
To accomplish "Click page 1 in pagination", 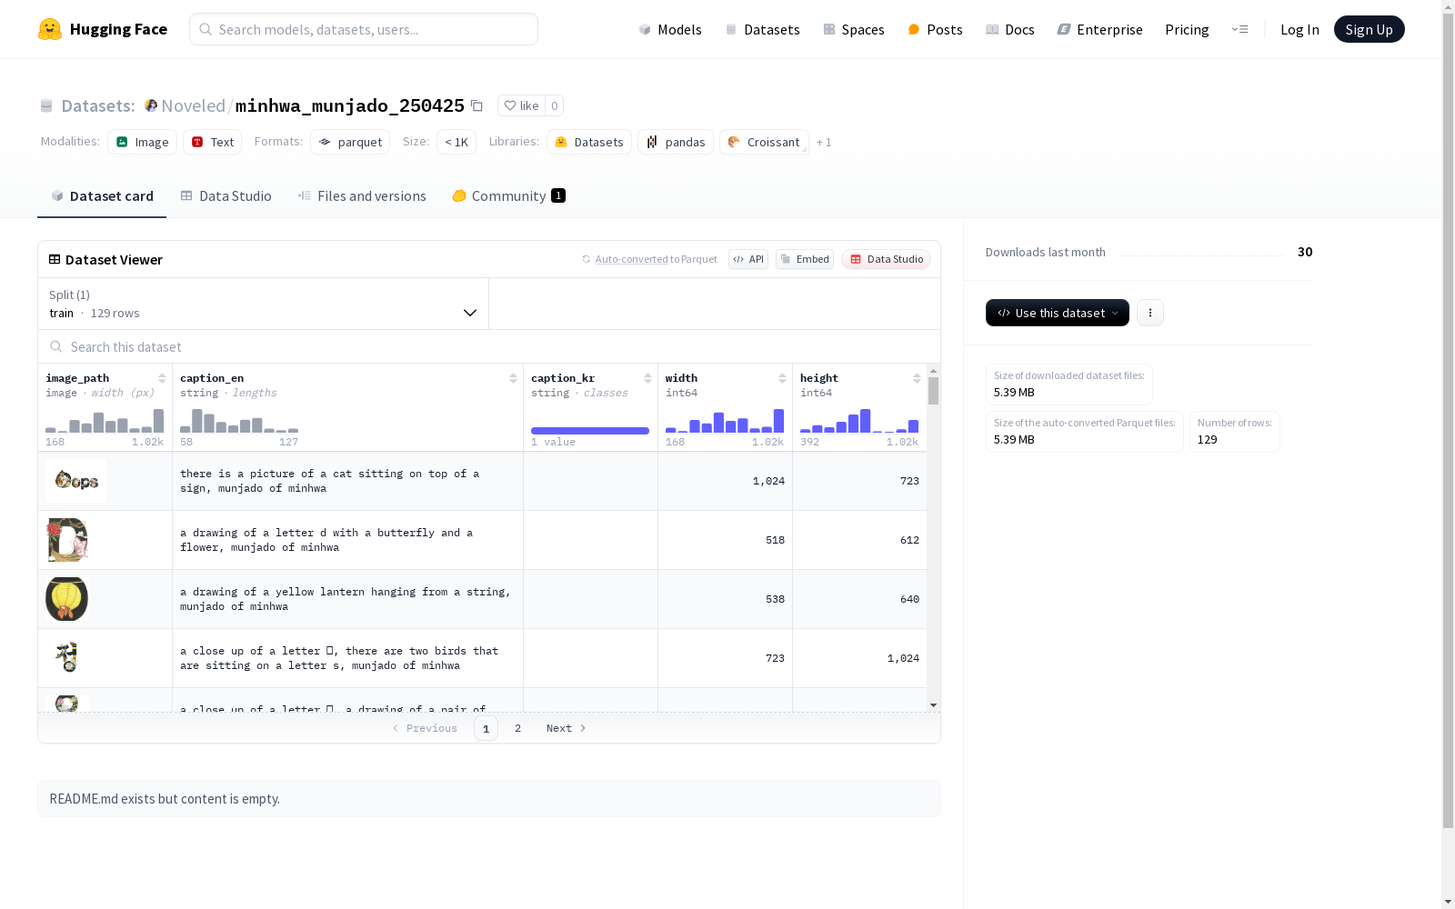I will coord(486,728).
